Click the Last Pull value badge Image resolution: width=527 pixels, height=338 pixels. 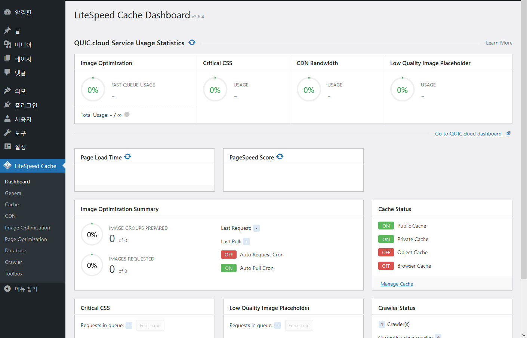[246, 241]
